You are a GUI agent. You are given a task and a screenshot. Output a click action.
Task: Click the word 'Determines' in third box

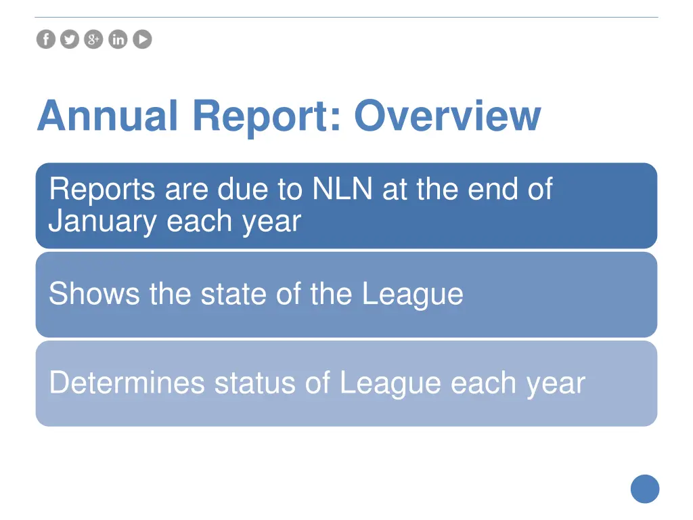tap(127, 383)
